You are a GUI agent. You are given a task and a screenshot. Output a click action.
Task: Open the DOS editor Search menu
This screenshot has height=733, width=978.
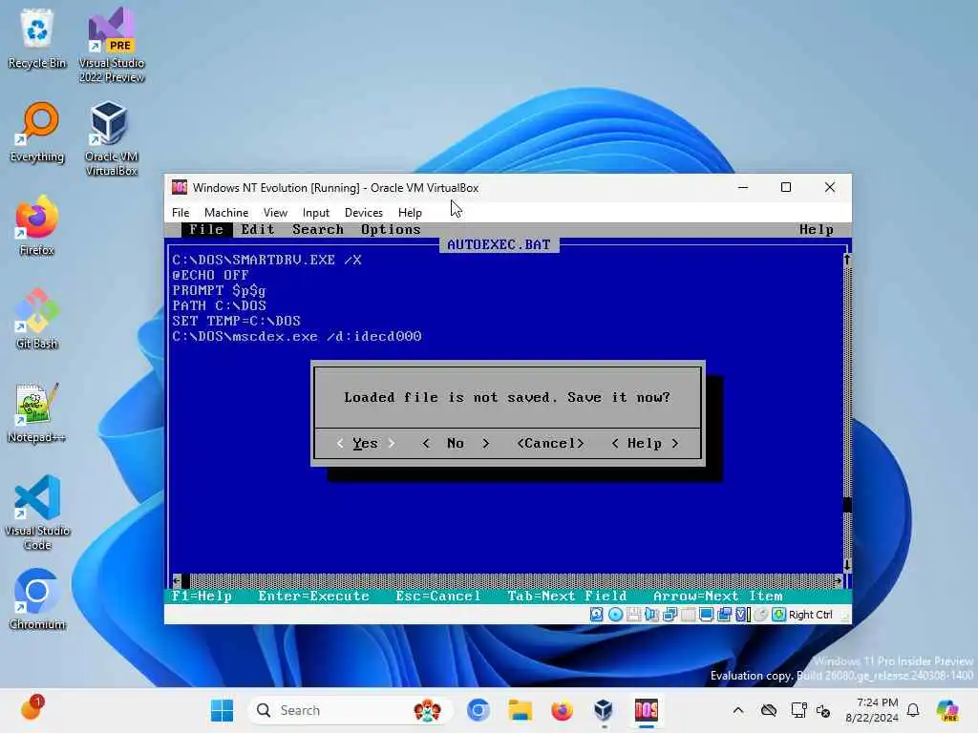pos(318,229)
